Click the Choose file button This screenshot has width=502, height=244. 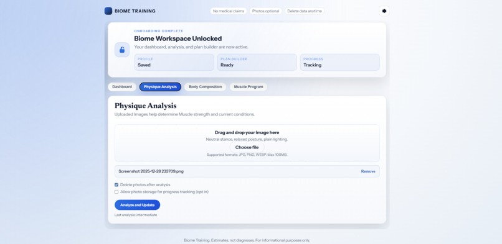(x=247, y=147)
